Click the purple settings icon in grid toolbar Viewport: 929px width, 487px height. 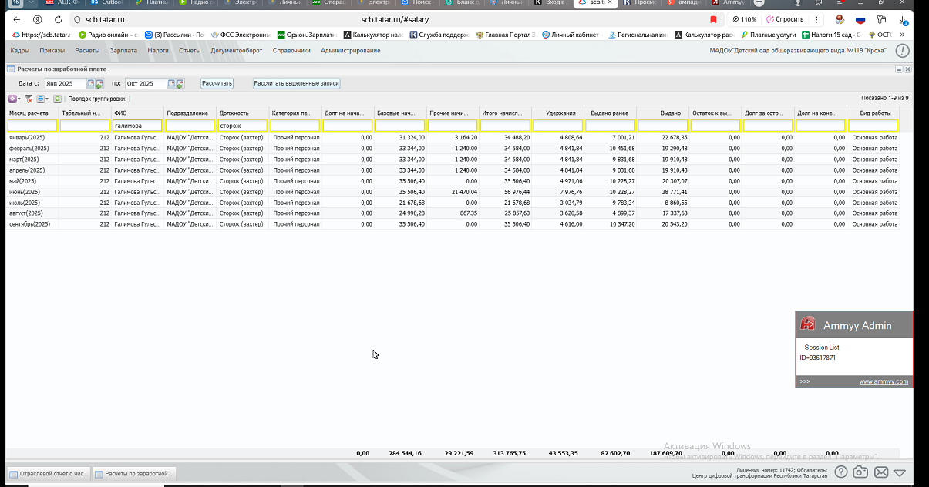12,99
